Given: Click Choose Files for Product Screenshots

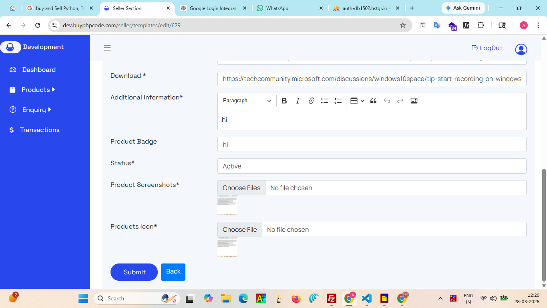Looking at the screenshot, I should click(241, 188).
